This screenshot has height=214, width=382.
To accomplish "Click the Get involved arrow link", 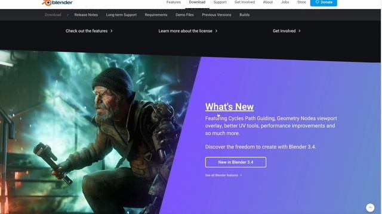I will point(286,31).
